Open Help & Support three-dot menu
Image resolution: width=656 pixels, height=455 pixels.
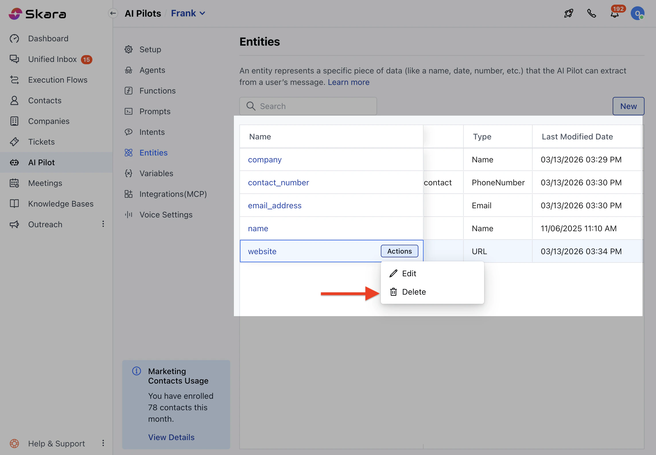tap(103, 443)
